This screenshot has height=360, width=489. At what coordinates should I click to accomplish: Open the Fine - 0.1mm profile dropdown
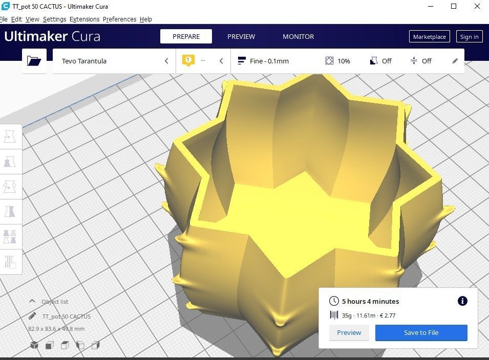(269, 61)
